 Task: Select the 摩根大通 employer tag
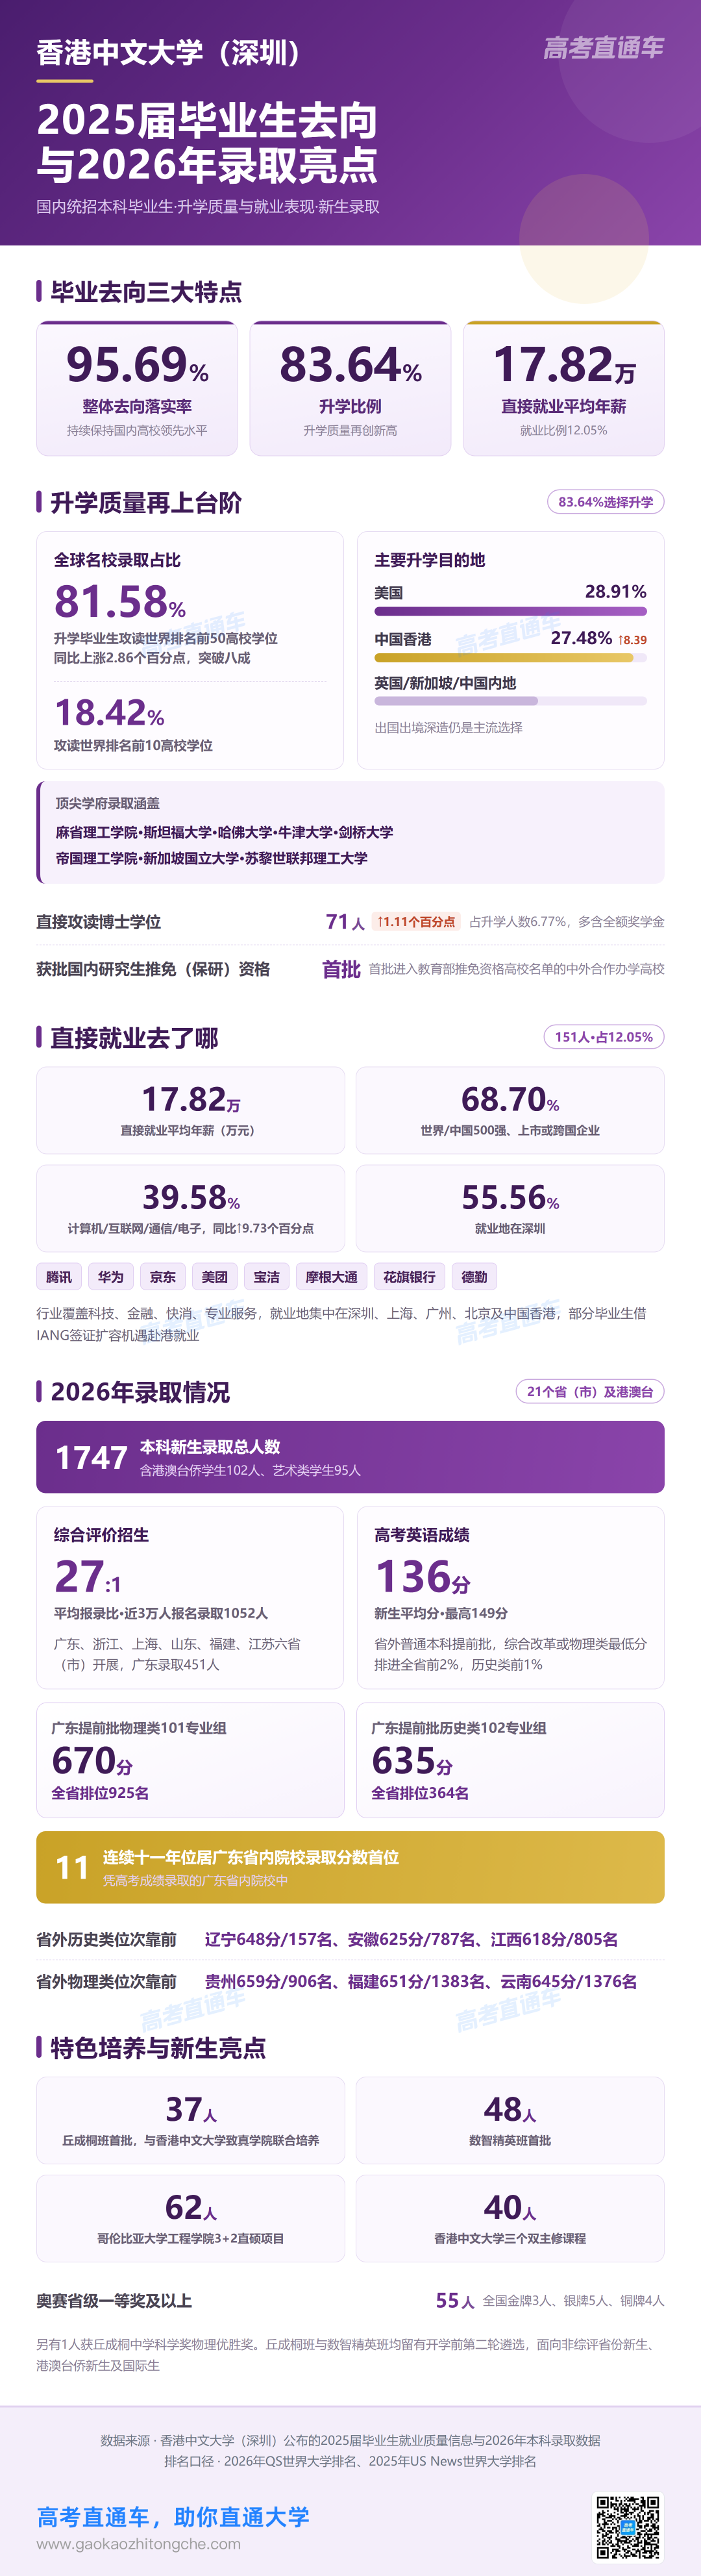click(x=331, y=1276)
